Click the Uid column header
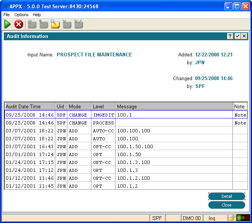 click(x=61, y=106)
